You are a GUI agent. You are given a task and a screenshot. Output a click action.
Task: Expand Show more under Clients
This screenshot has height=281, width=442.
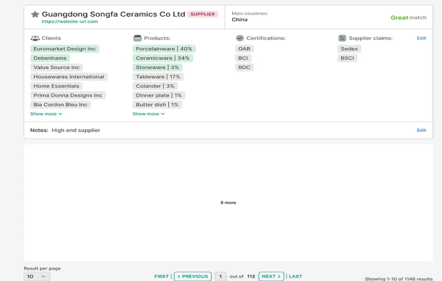46,114
